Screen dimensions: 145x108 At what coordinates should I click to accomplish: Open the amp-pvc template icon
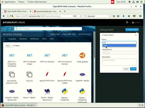(29, 74)
